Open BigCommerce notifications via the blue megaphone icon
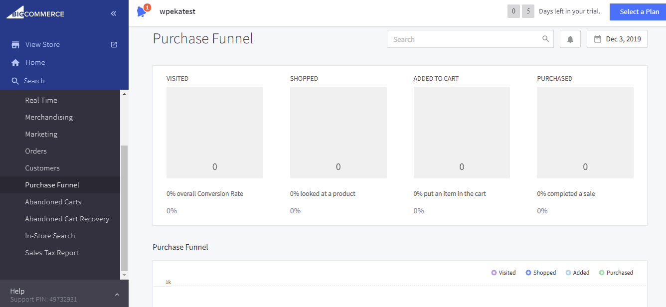Image resolution: width=666 pixels, height=307 pixels. point(141,11)
